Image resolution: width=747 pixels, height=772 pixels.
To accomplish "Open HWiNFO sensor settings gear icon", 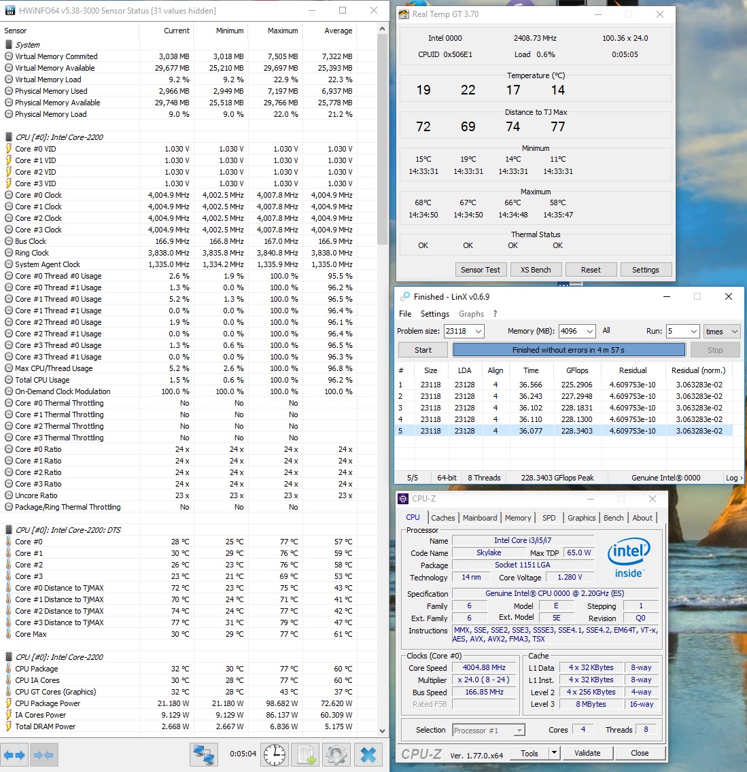I will coord(337,754).
